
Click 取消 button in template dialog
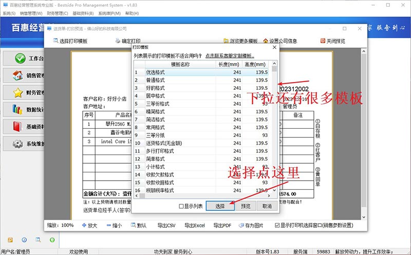click(x=267, y=206)
